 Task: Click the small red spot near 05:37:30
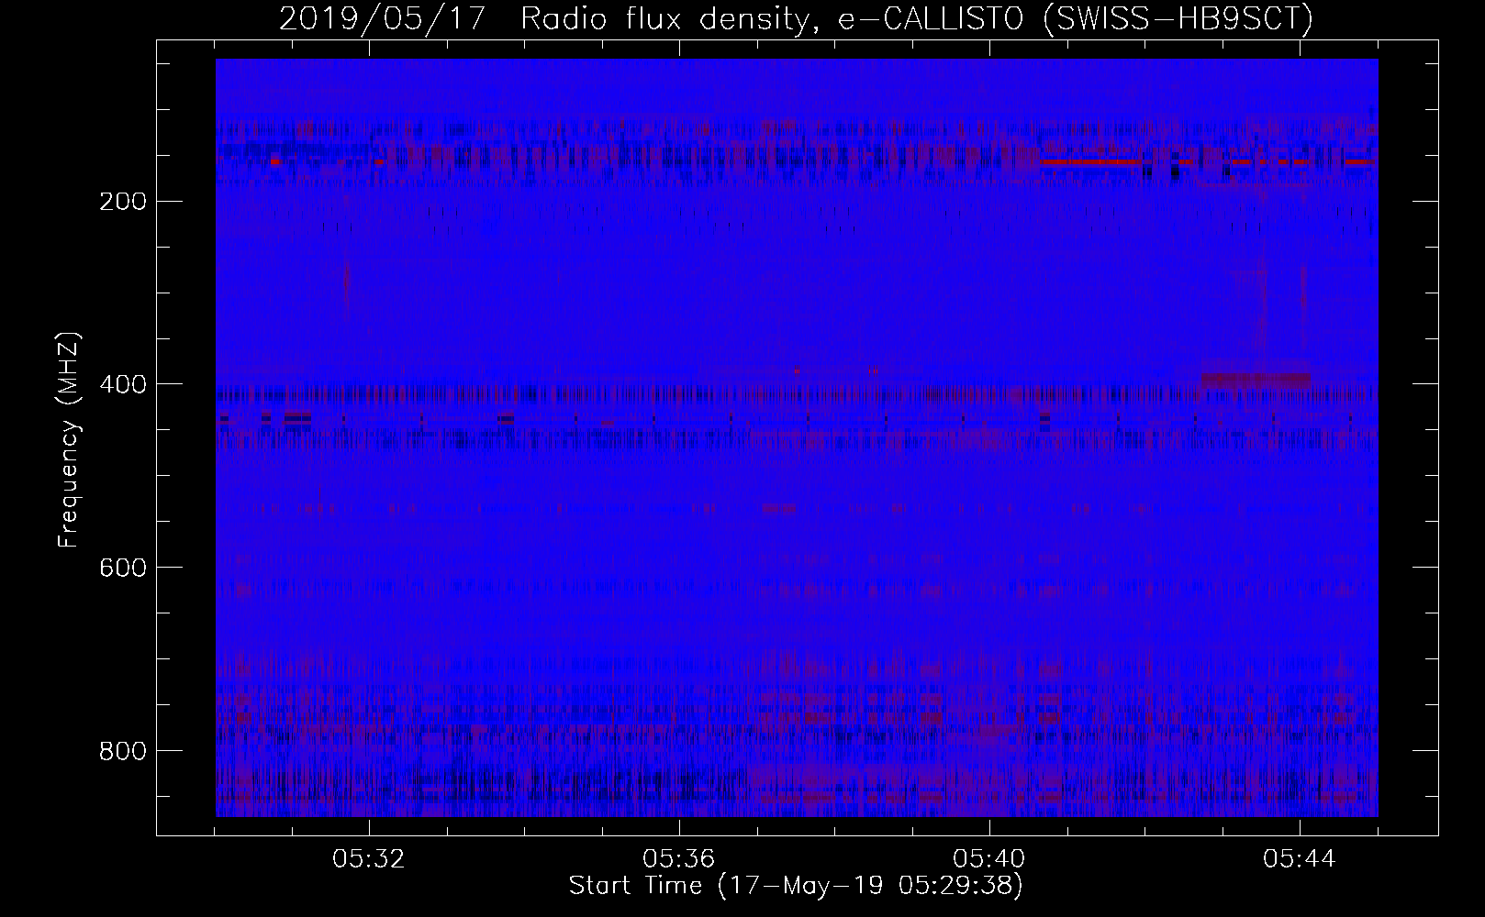[x=797, y=370]
